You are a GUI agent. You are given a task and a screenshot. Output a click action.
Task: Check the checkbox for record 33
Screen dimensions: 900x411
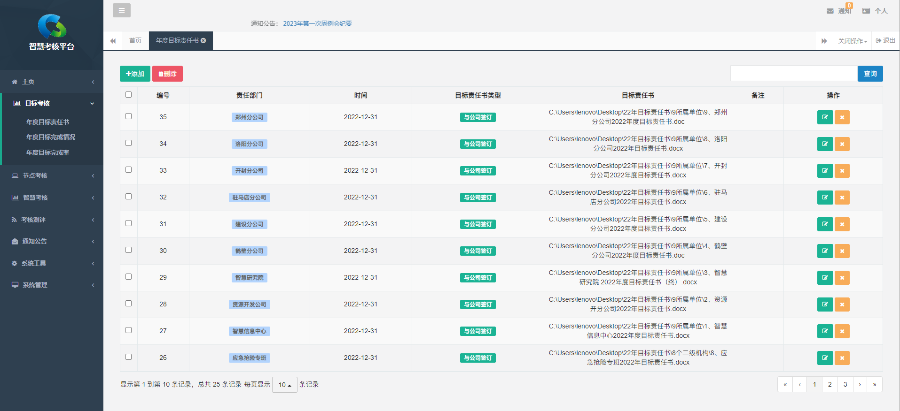[129, 170]
